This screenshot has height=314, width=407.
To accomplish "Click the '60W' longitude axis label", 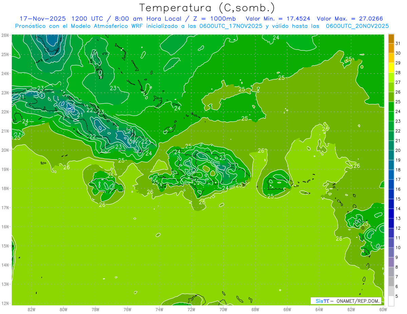I will [x=383, y=309].
